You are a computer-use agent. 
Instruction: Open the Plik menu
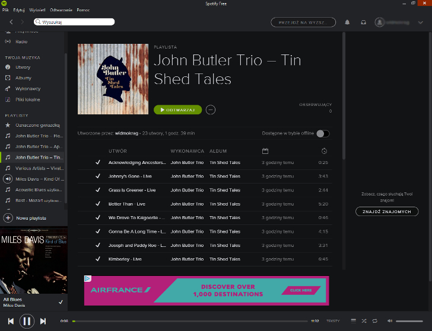click(5, 10)
